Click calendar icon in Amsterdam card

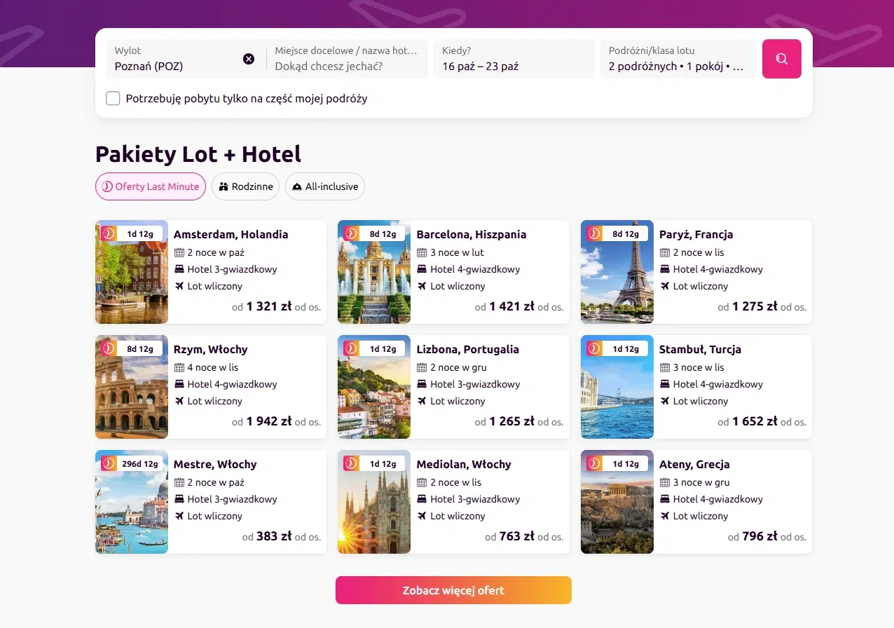[179, 252]
